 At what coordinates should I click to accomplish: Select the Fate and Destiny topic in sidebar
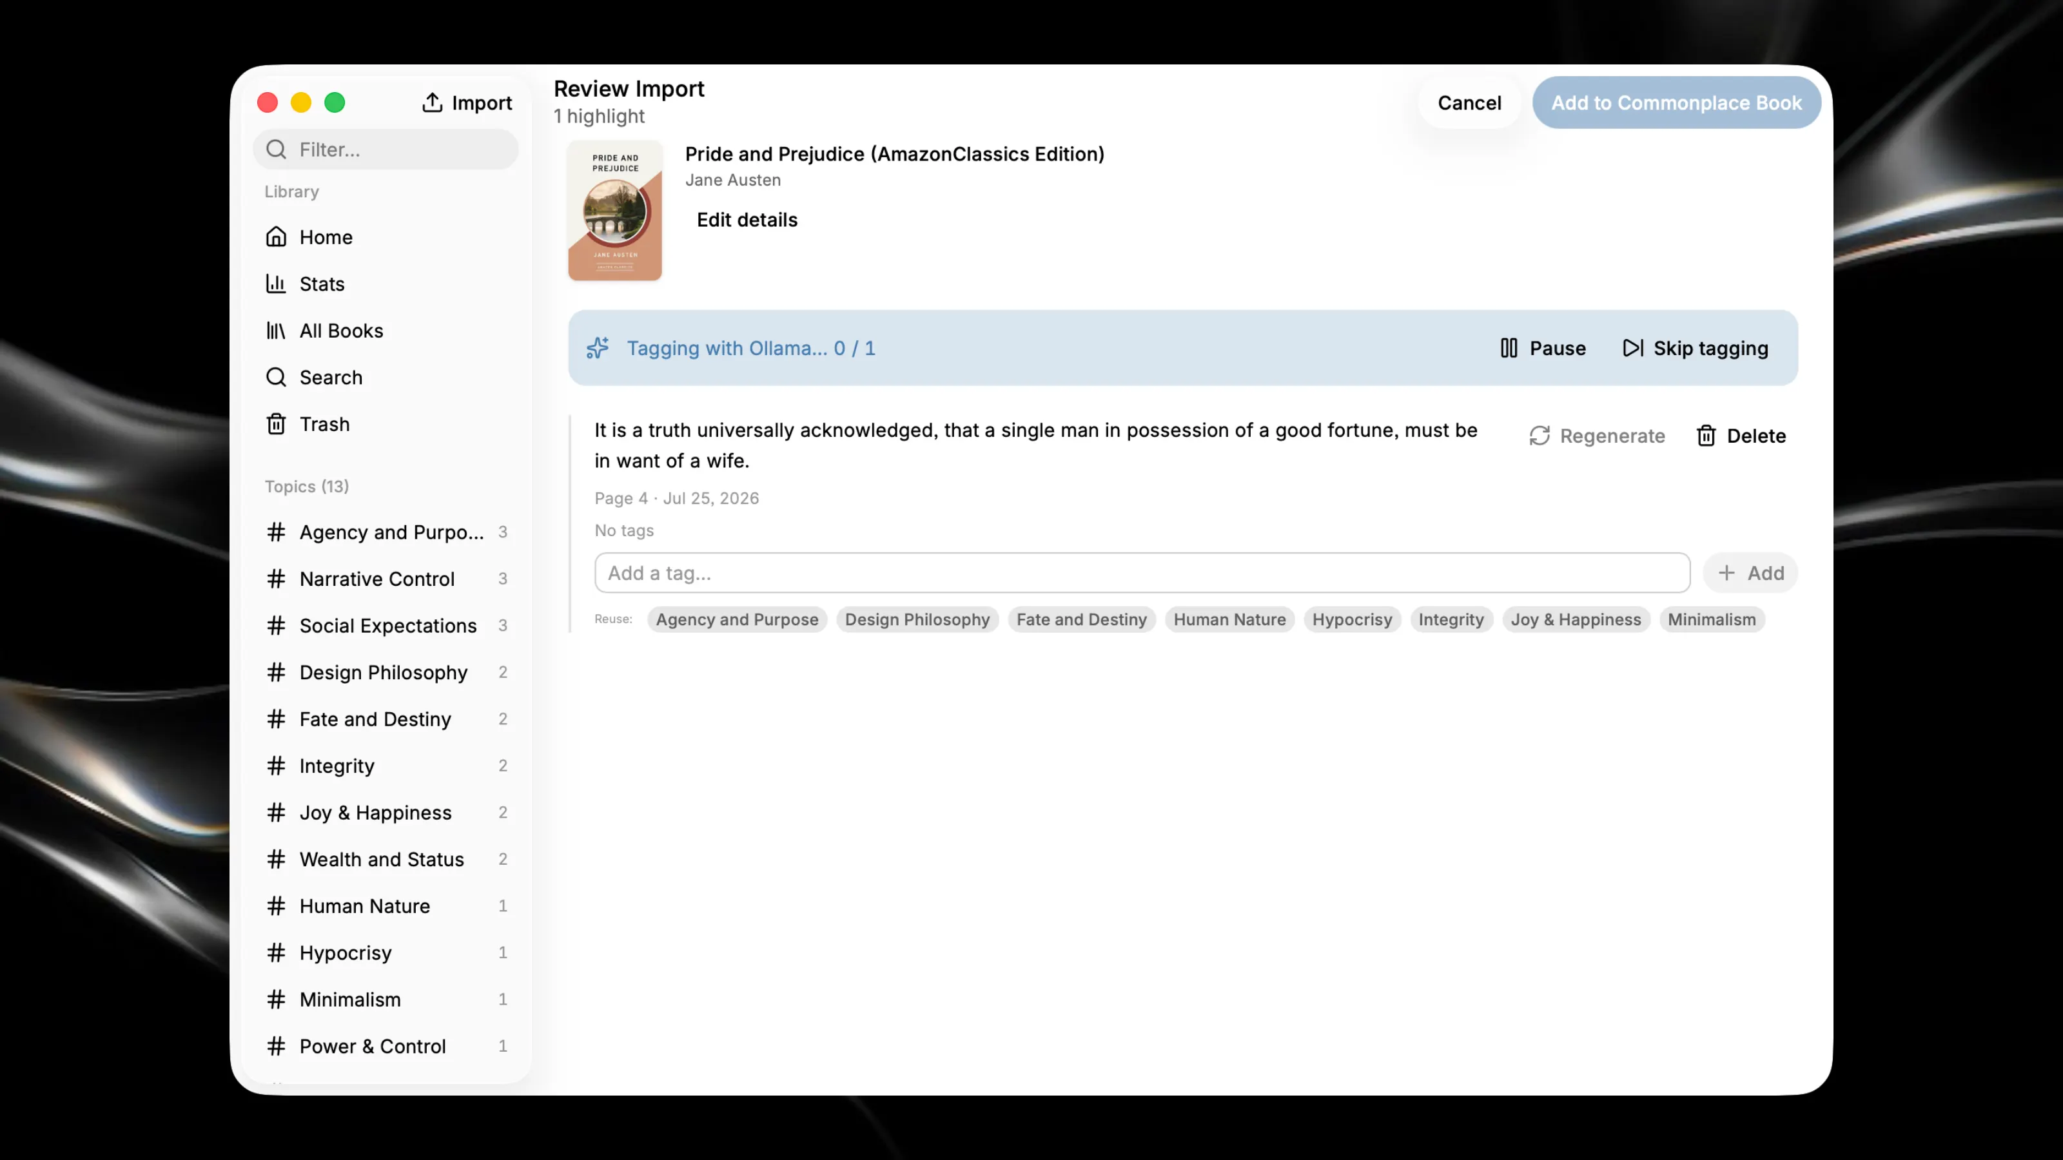pos(386,719)
